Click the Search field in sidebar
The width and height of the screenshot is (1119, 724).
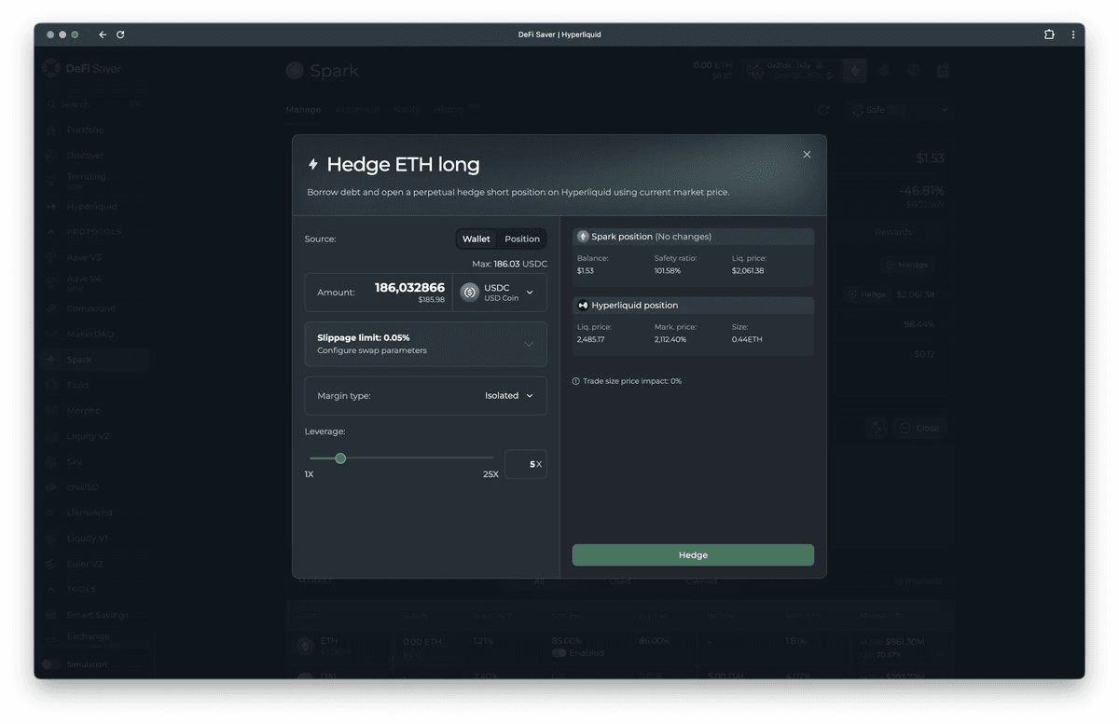pyautogui.click(x=93, y=104)
